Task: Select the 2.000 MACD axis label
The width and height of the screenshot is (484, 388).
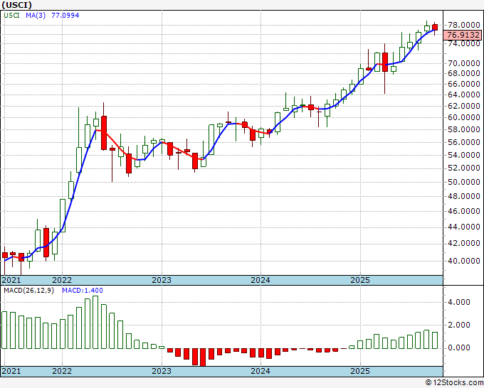Action: click(459, 325)
